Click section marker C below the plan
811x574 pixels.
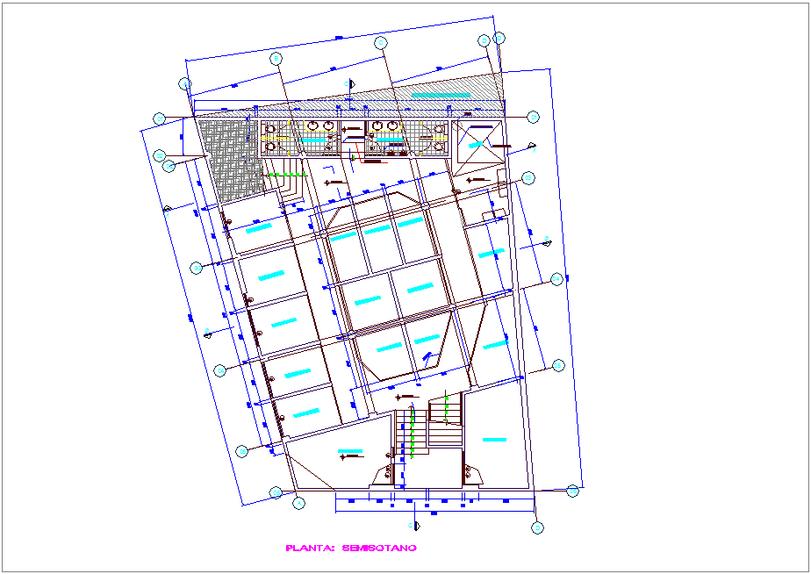[414, 525]
